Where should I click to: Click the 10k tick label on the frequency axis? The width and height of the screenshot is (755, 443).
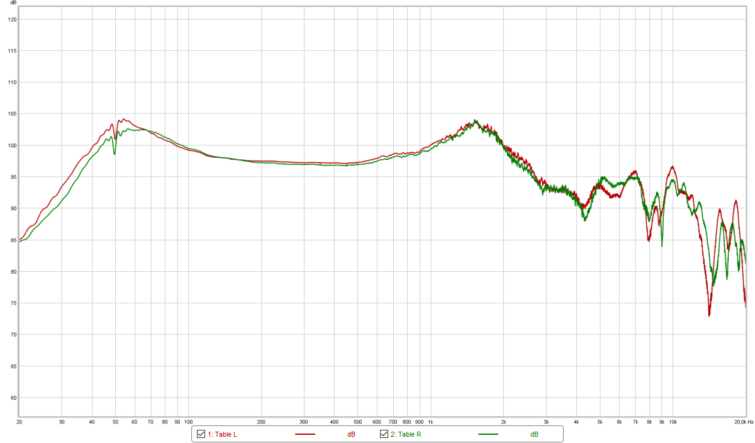(x=673, y=422)
